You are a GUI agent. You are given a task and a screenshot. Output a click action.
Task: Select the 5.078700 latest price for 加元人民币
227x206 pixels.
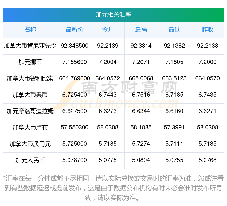[75, 160]
